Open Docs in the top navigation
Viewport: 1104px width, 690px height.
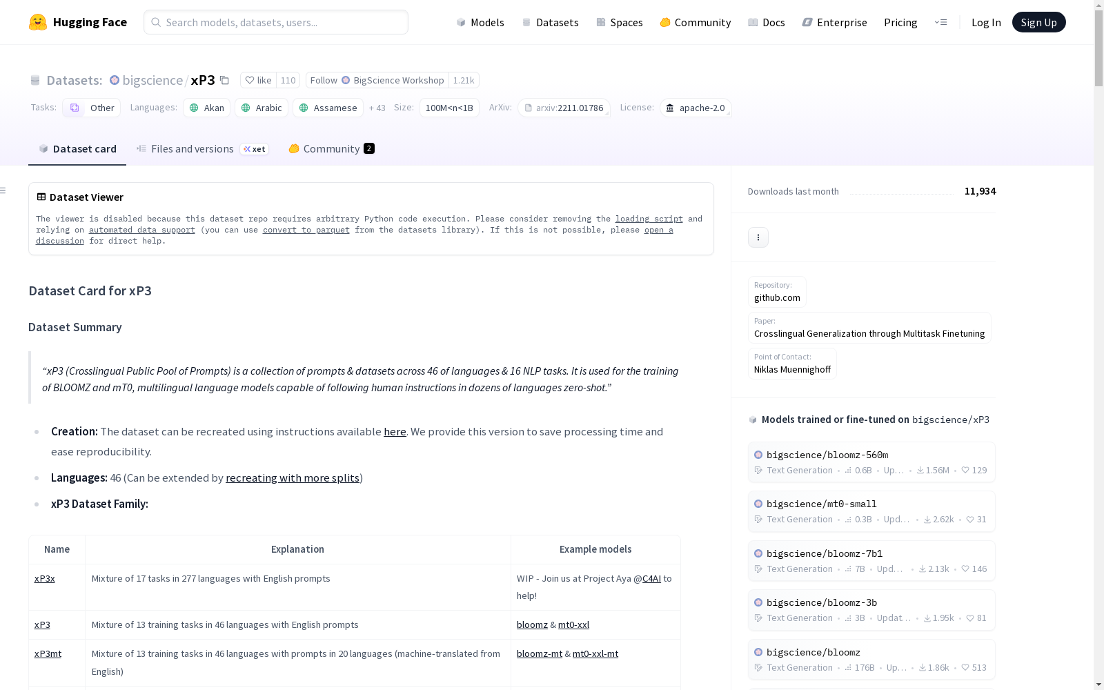[767, 22]
